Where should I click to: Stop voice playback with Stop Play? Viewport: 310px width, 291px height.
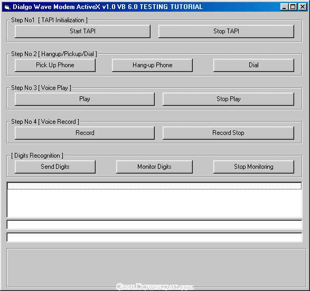point(228,99)
